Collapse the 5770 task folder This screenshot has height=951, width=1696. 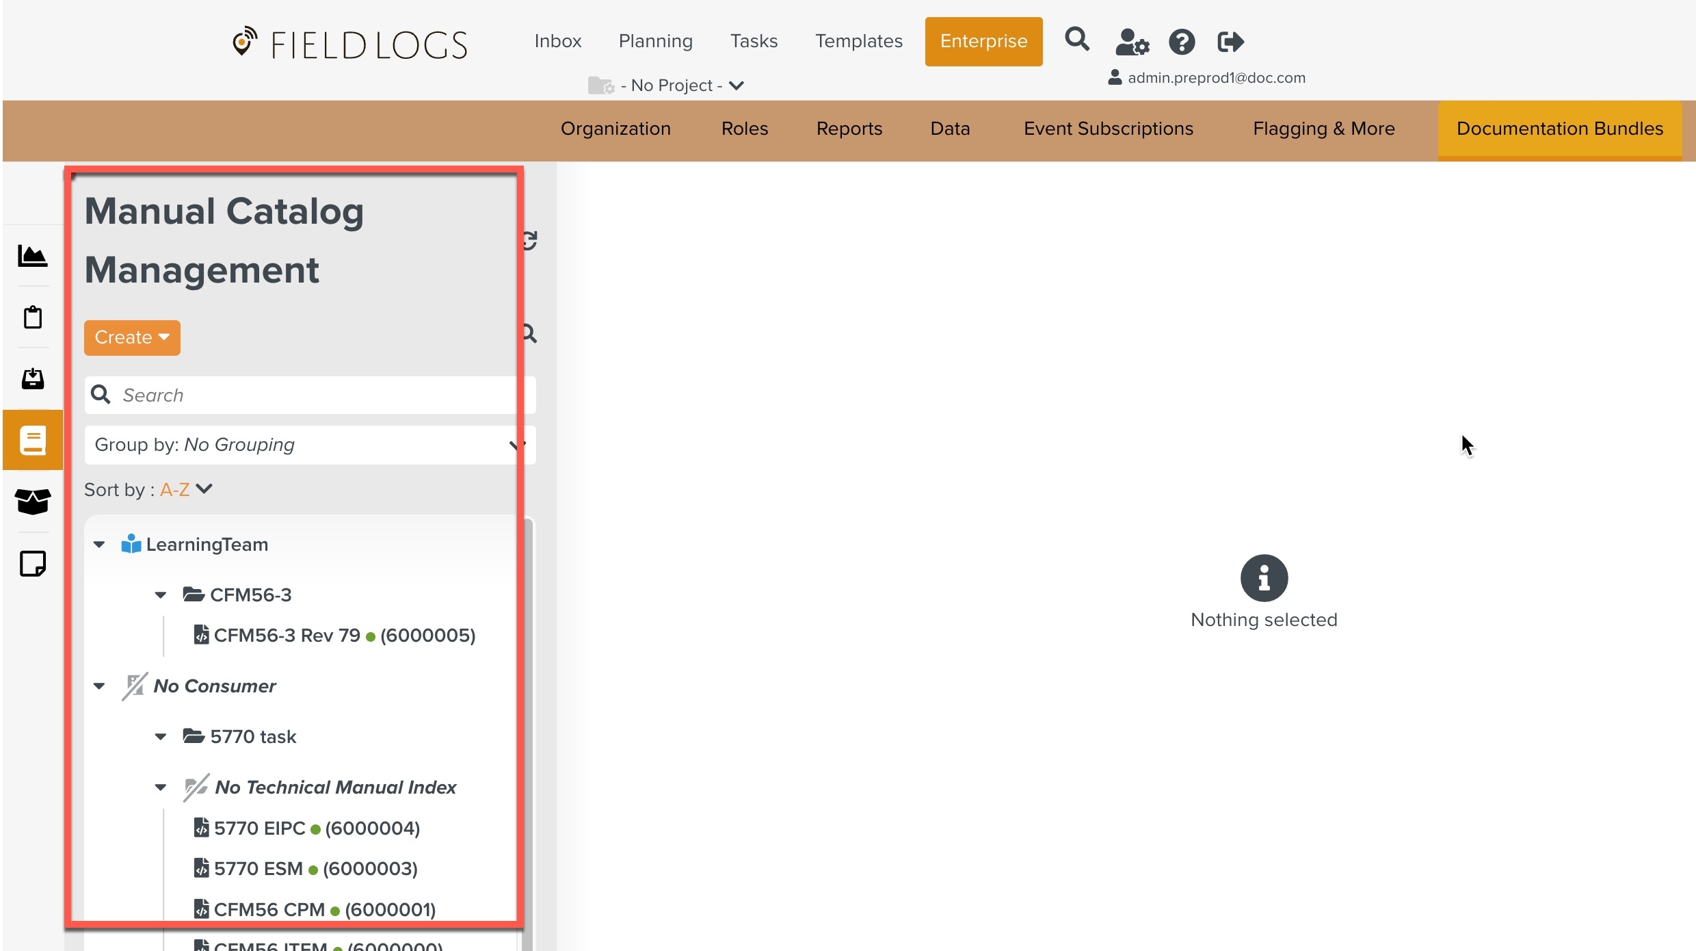click(161, 737)
